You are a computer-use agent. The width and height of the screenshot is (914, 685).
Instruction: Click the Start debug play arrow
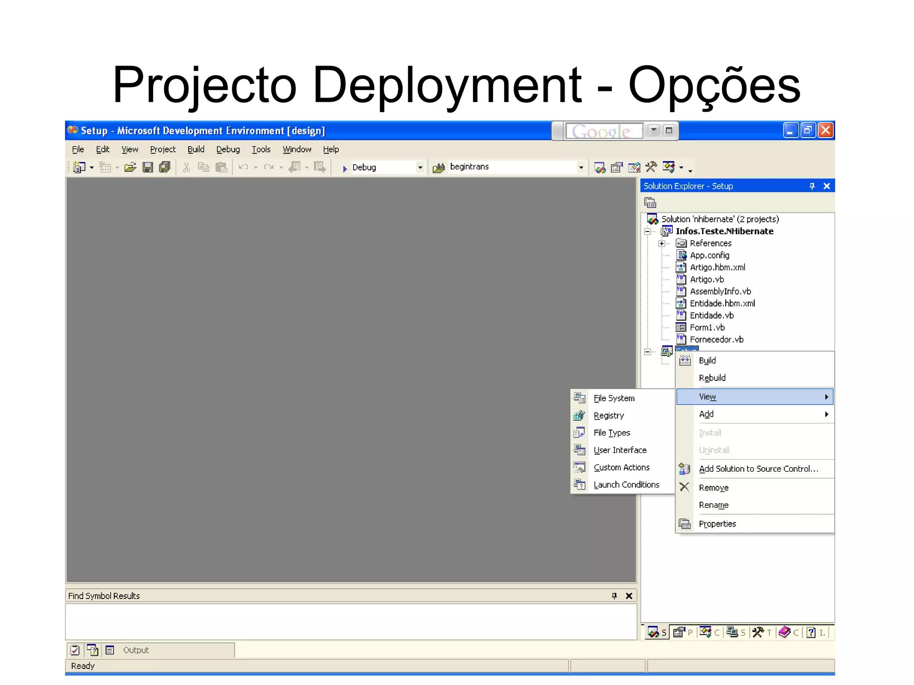(345, 168)
